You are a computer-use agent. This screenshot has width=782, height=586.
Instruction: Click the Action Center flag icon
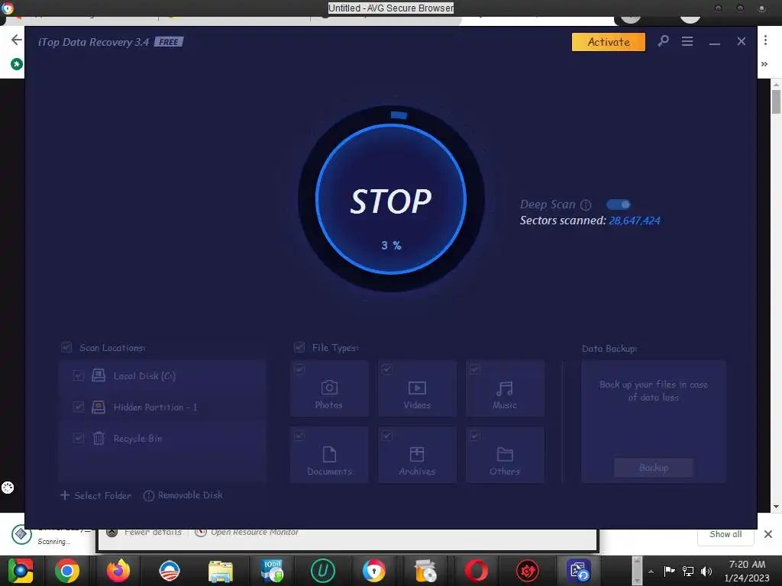[x=669, y=571]
